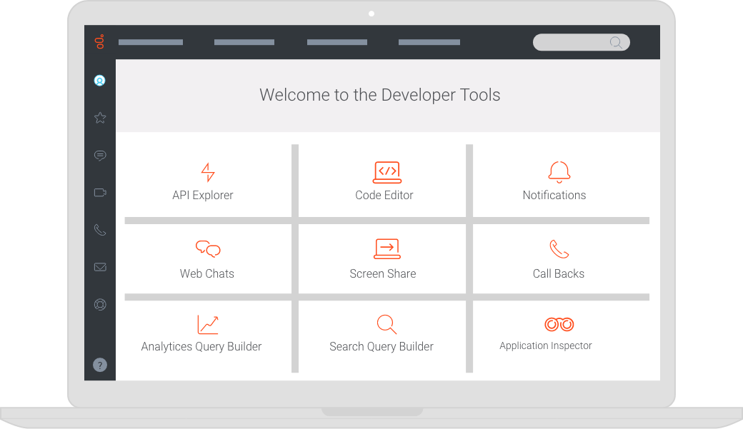Select the first top navigation menu placeholder
This screenshot has width=743, height=429.
(151, 42)
